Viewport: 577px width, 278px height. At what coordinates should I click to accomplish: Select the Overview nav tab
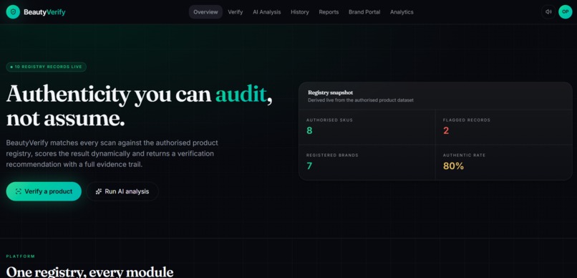tap(205, 11)
